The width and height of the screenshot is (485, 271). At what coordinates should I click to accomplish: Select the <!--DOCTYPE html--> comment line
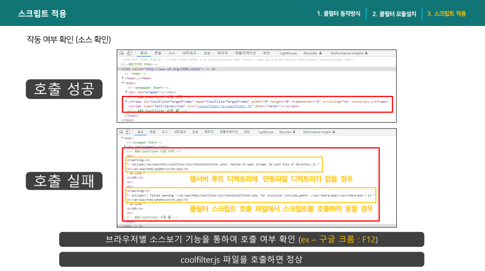(139, 64)
